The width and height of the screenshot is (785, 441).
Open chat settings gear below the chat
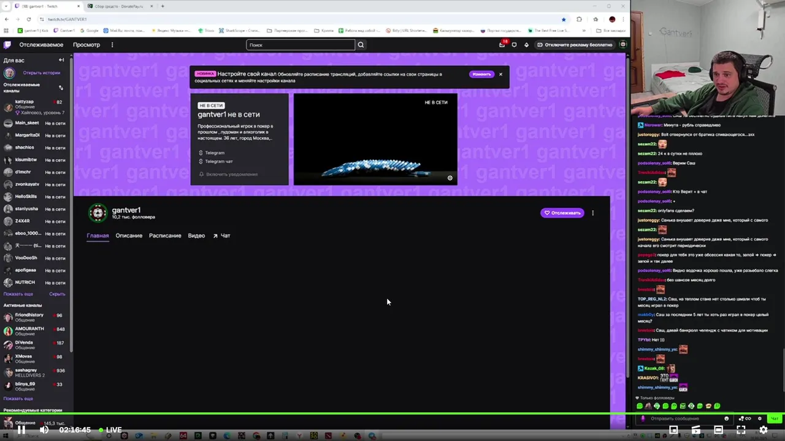tap(760, 418)
